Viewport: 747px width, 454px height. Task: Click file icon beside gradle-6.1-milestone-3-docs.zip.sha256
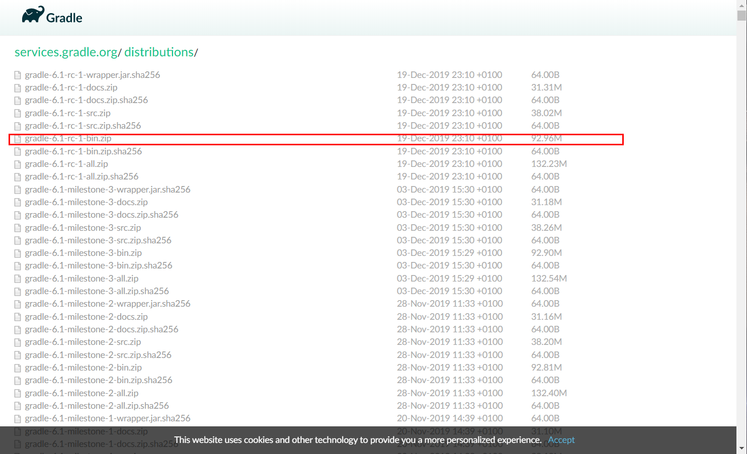(18, 215)
